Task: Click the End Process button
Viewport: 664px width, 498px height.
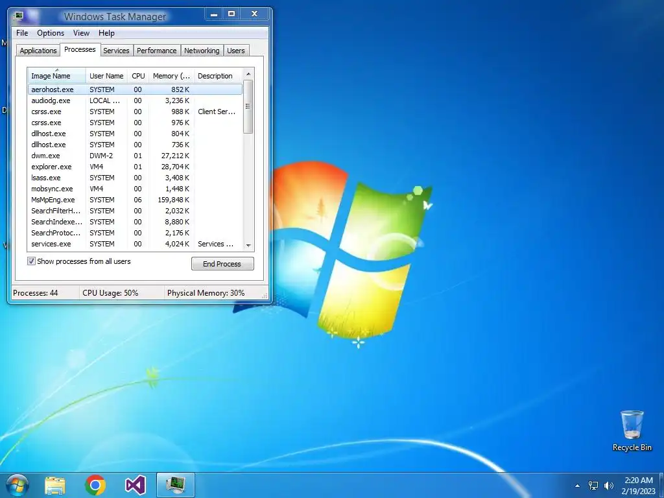Action: (x=222, y=263)
